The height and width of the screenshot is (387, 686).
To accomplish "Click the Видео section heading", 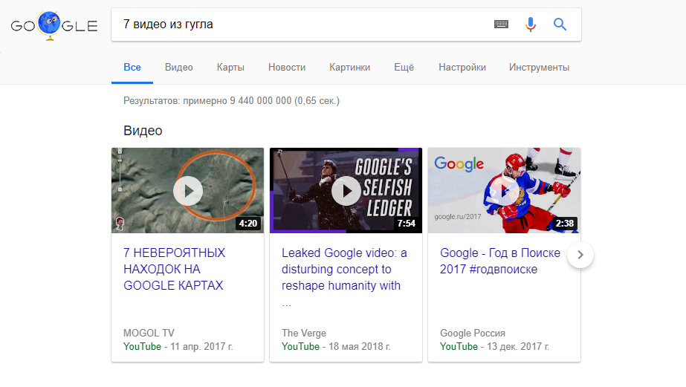I will 143,131.
